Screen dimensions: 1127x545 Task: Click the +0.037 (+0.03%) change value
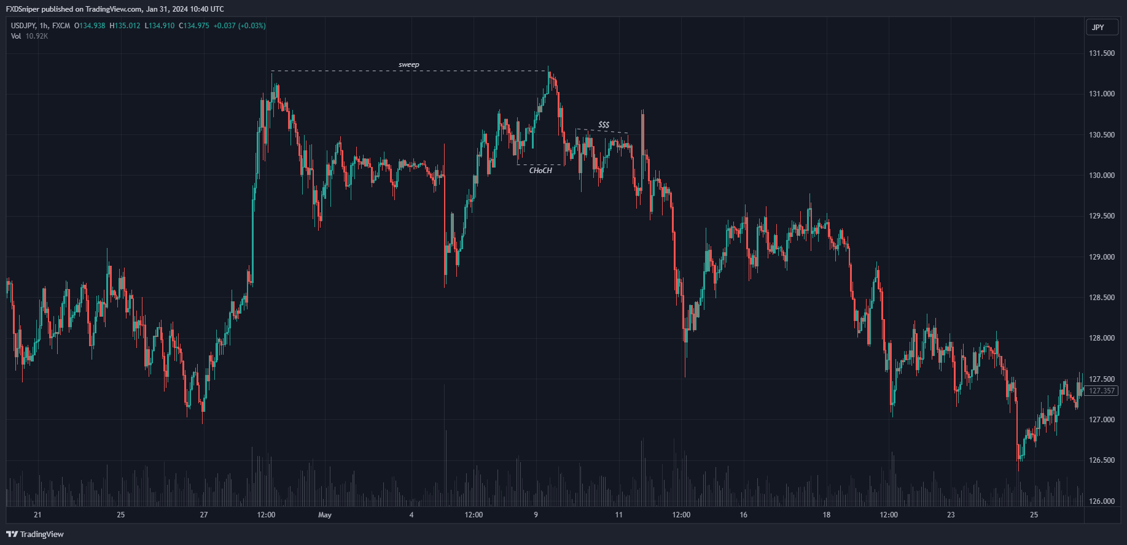tap(240, 26)
